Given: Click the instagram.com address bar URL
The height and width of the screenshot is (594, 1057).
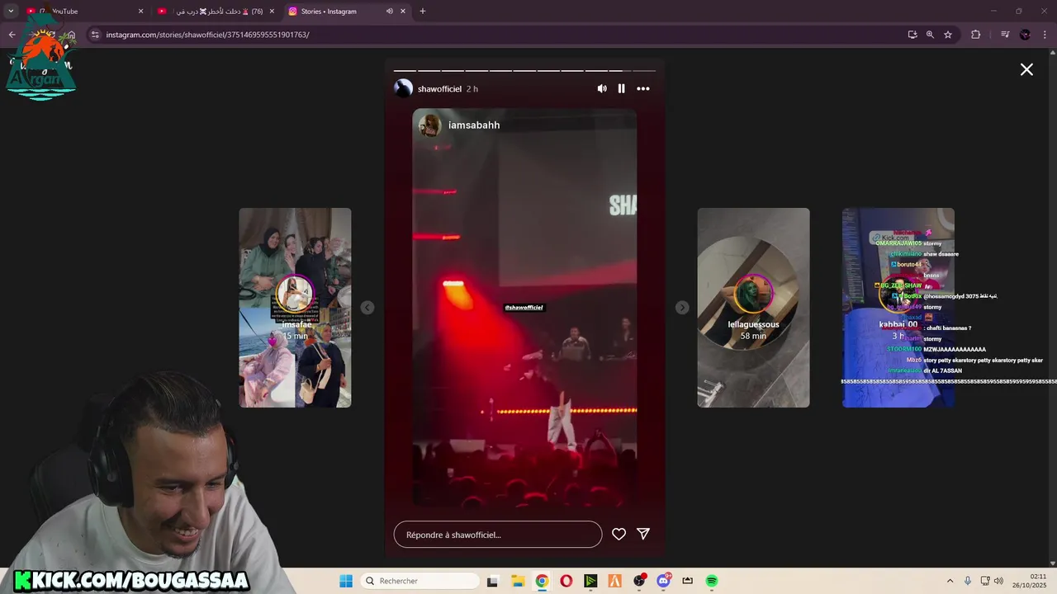Looking at the screenshot, I should click(207, 35).
